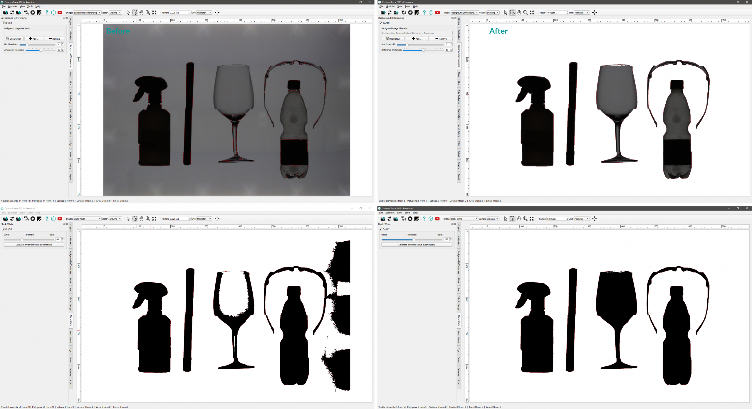The height and width of the screenshot is (409, 752).
Task: Open Image dropdown showing Background Differencing in Before window
Action: click(x=87, y=13)
